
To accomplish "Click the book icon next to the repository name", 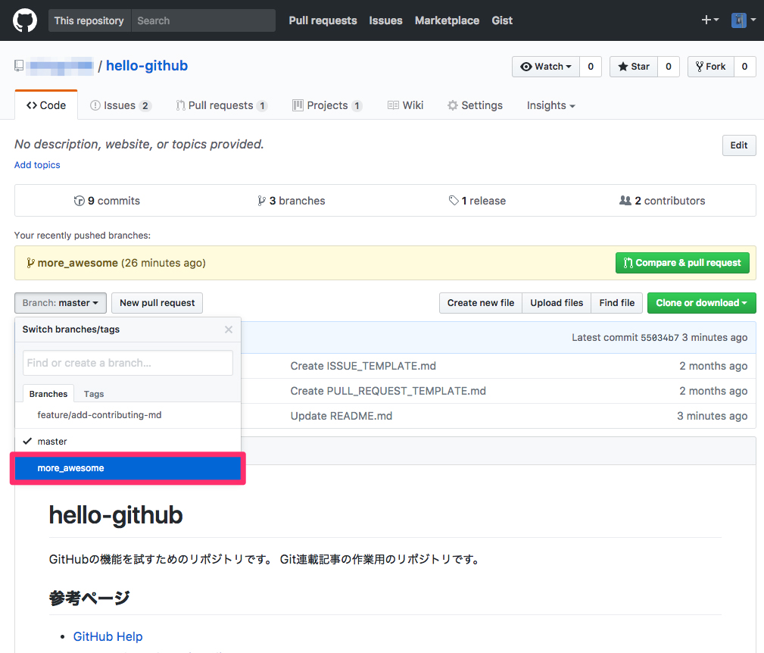I will click(x=18, y=65).
